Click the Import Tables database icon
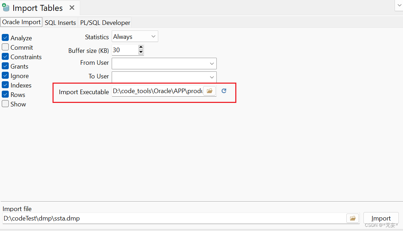The width and height of the screenshot is (403, 231). (6, 7)
